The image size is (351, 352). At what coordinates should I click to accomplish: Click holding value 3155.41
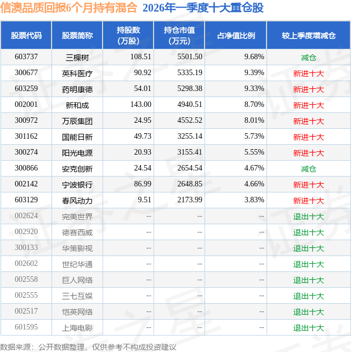[190, 152]
